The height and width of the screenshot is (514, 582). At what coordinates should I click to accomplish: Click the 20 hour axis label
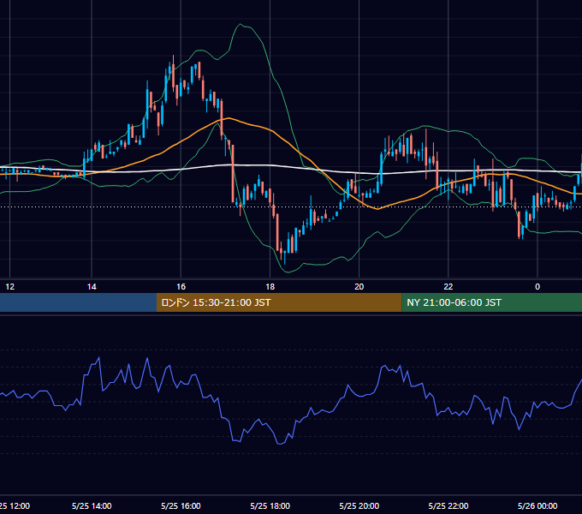[x=359, y=287]
